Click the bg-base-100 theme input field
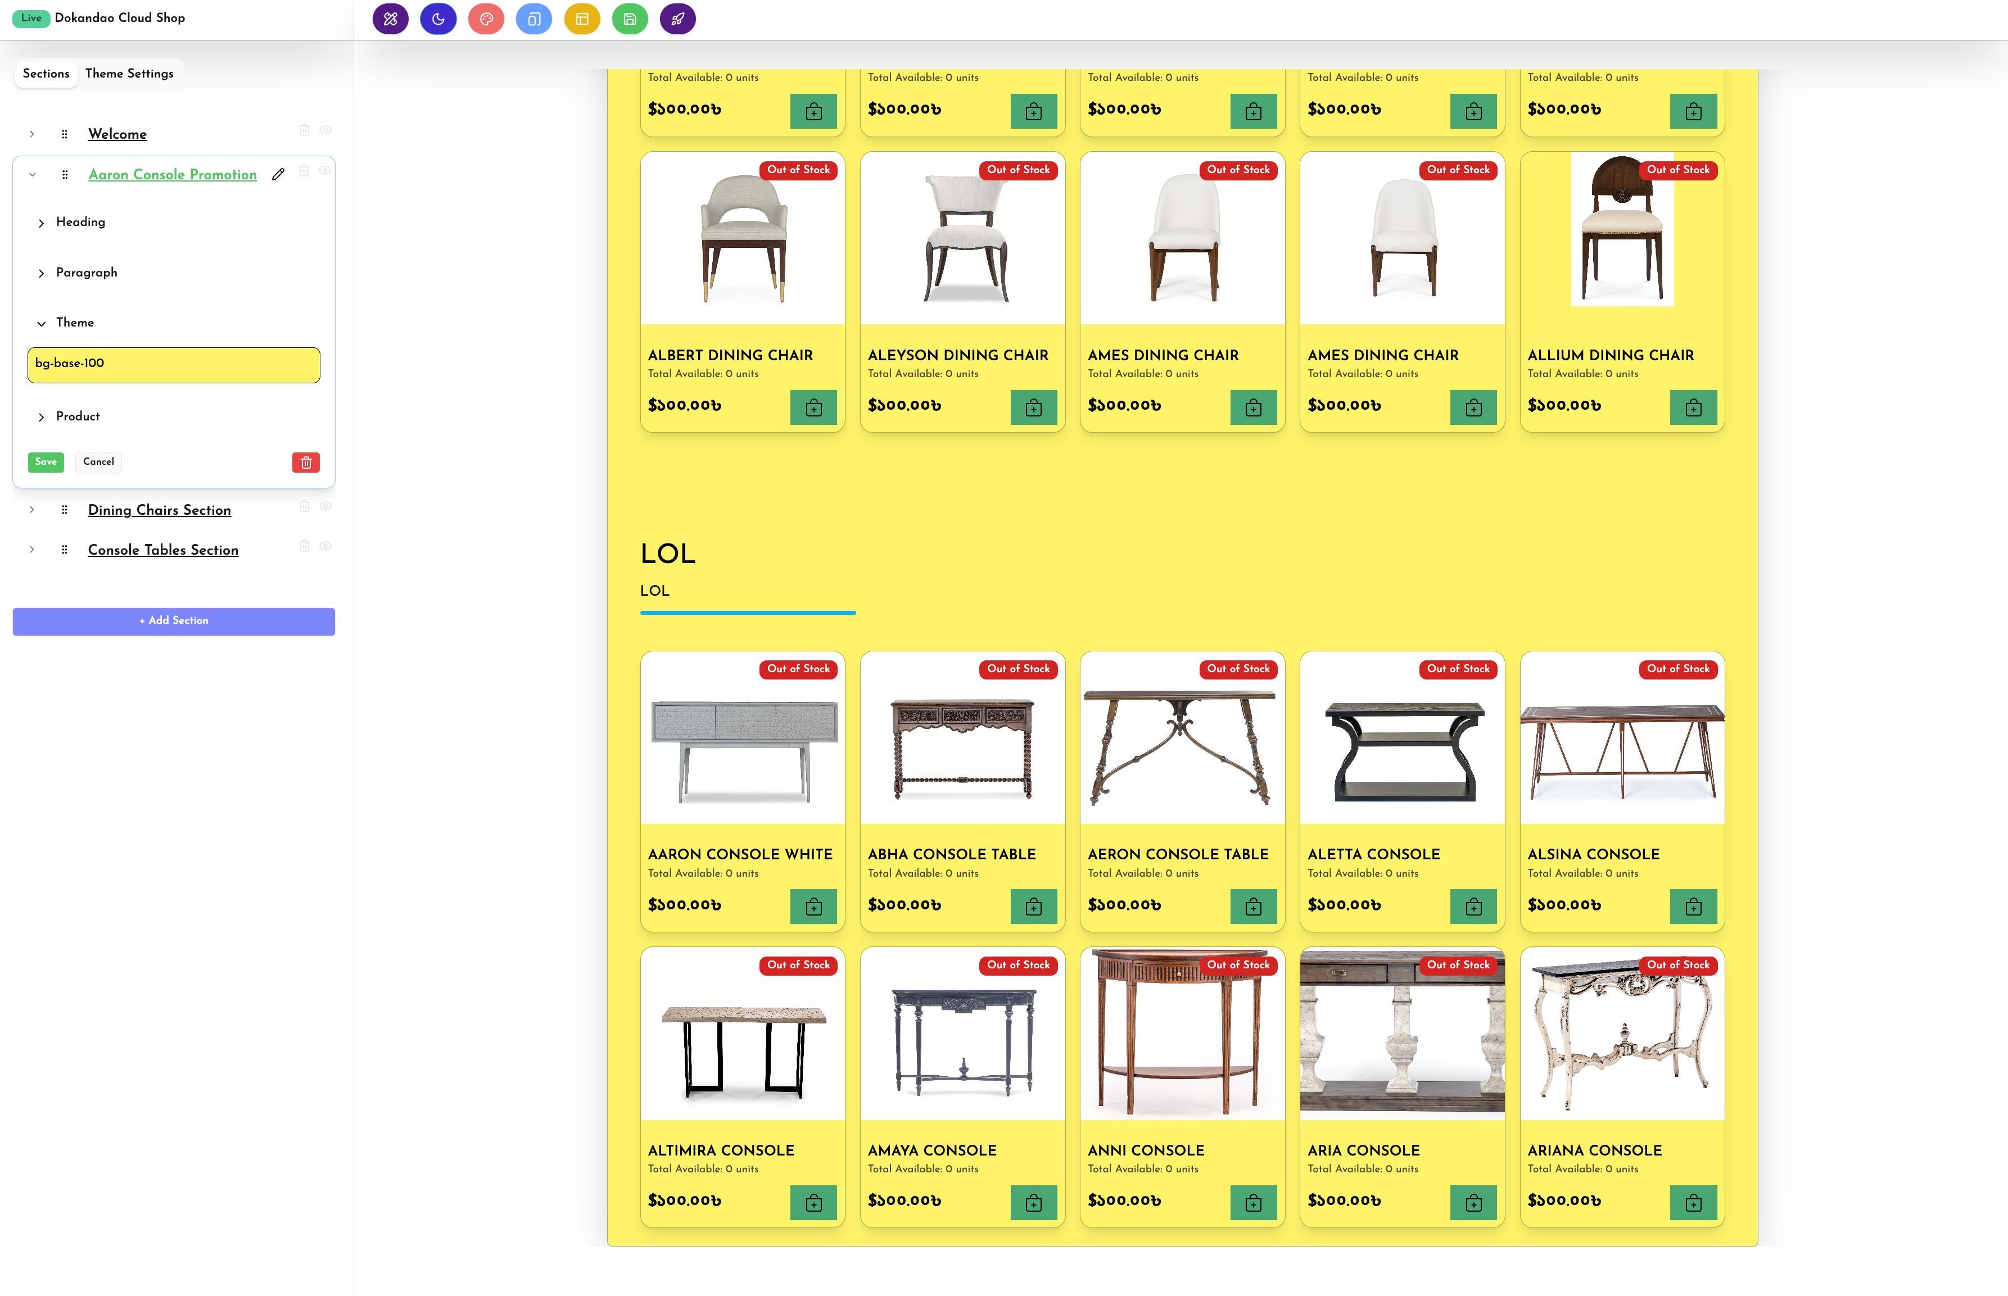 click(173, 364)
